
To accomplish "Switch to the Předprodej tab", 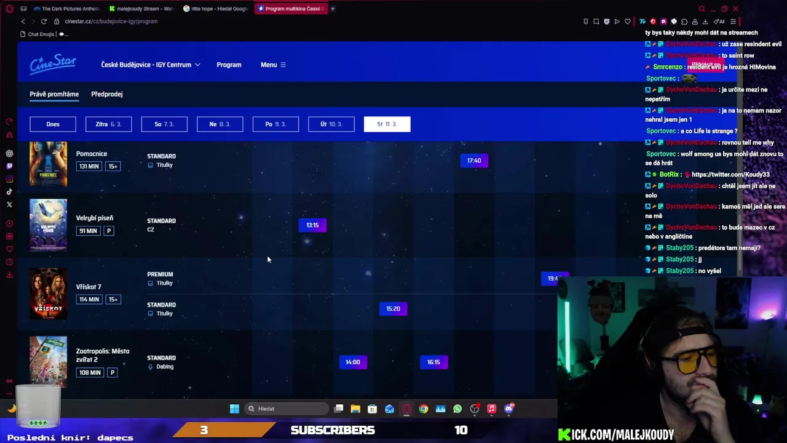I will [x=107, y=94].
